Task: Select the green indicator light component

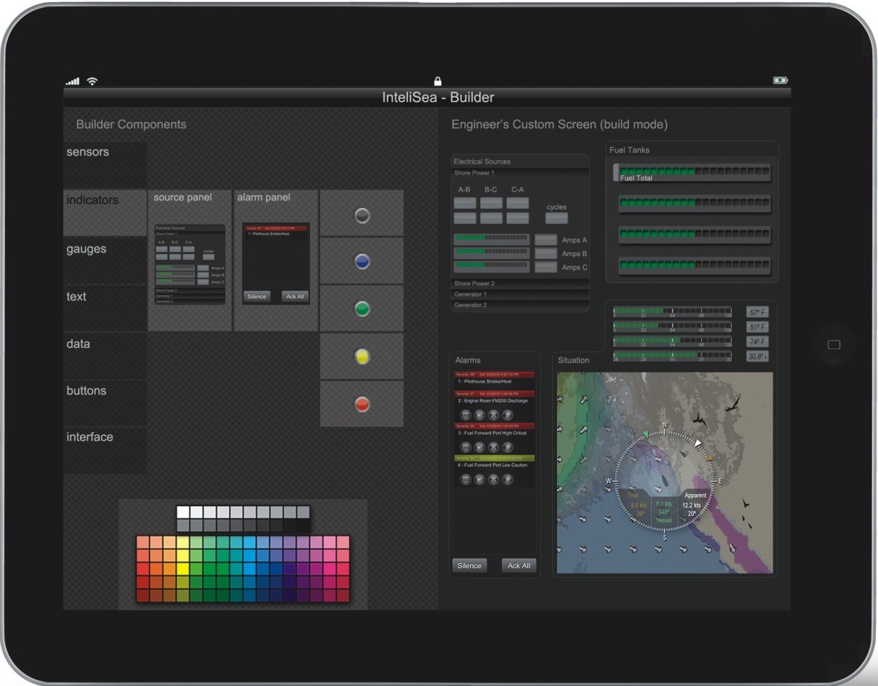Action: coord(362,309)
